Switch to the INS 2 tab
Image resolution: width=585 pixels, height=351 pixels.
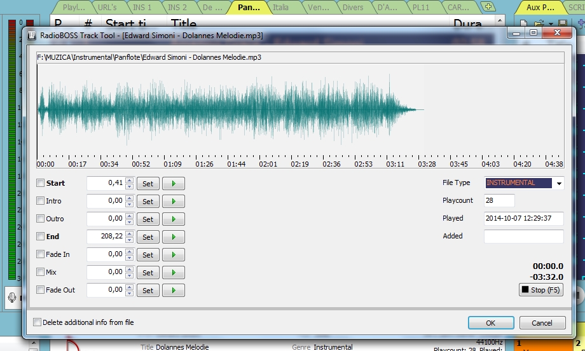pos(177,7)
